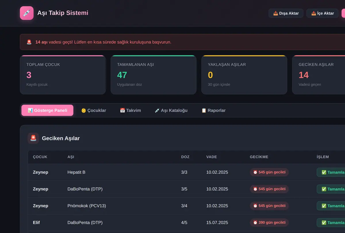
Task: Open the Gösterge Paneli tab
Action: [x=47, y=110]
